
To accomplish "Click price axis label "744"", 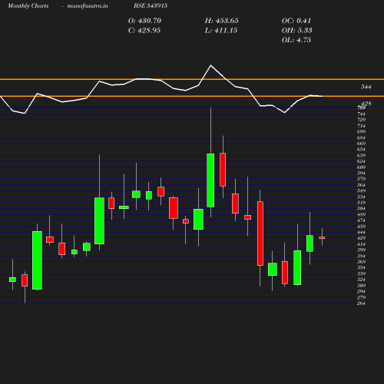I will tap(361, 114).
